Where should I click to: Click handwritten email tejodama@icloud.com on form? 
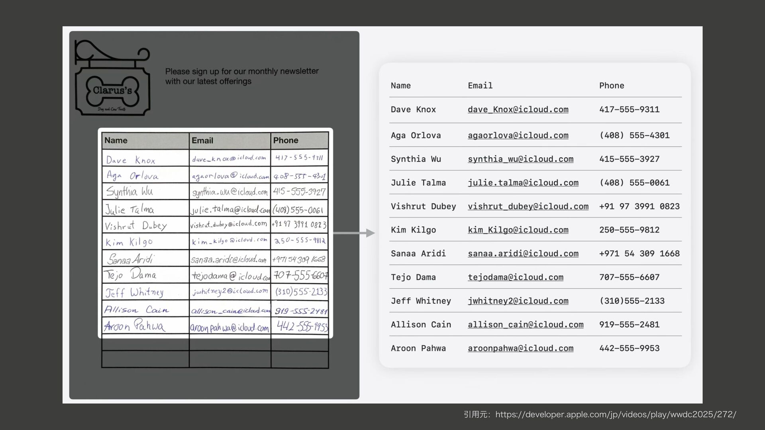(x=231, y=276)
